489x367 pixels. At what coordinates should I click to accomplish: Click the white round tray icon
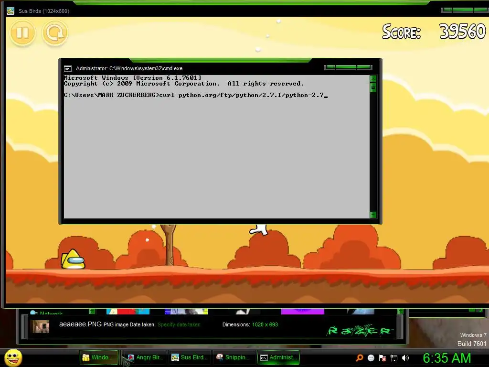(371, 358)
